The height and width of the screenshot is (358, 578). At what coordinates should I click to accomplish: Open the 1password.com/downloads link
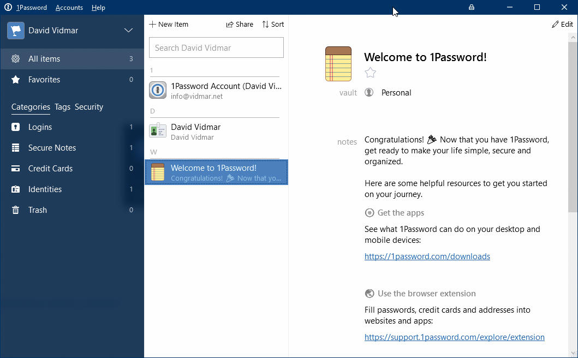coord(427,256)
